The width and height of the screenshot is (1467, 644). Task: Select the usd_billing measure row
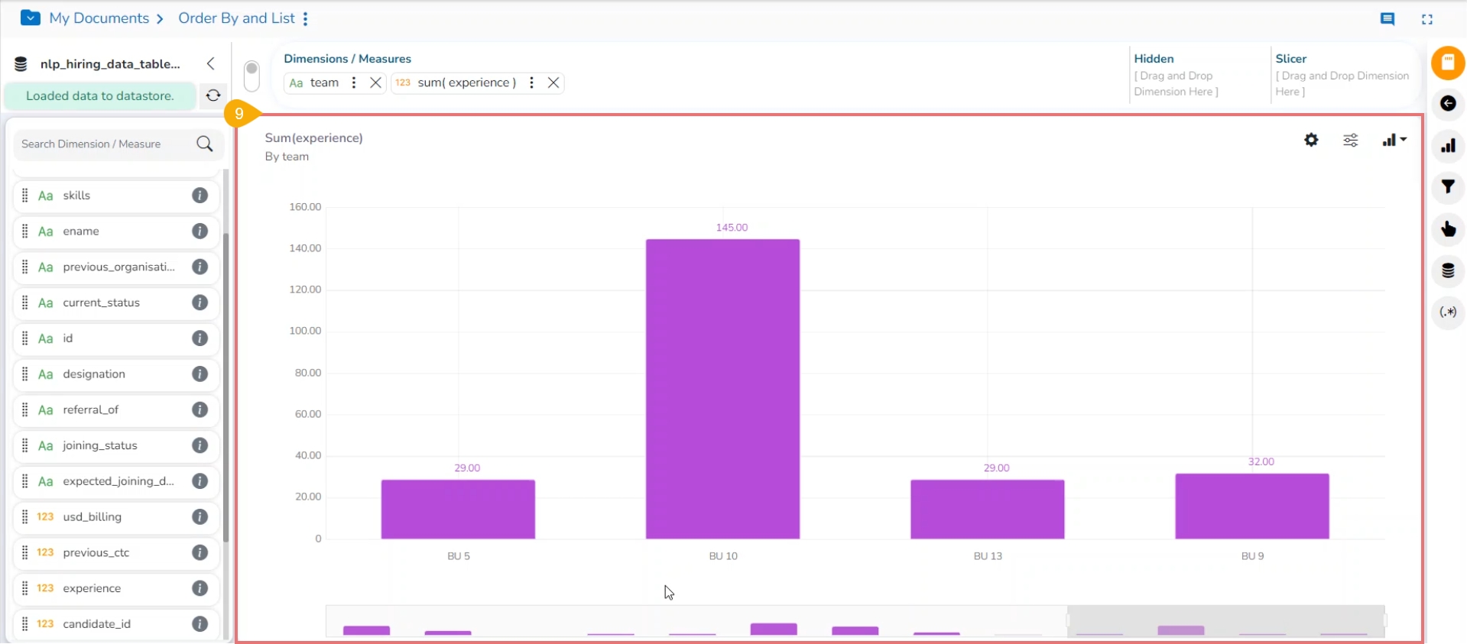116,517
